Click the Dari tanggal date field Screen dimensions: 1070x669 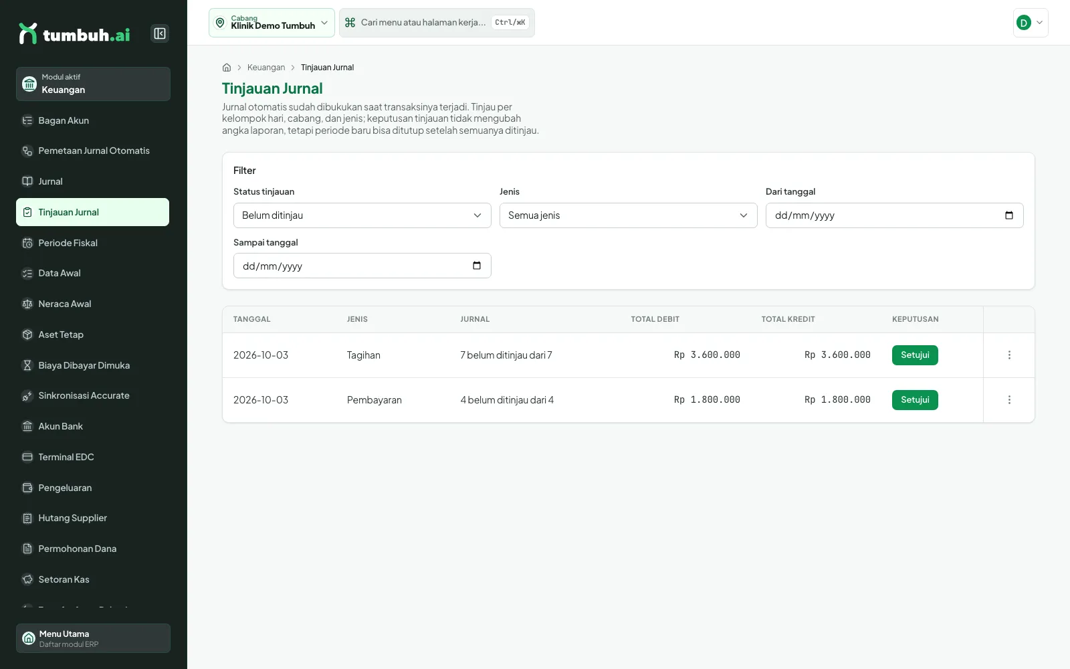(895, 215)
